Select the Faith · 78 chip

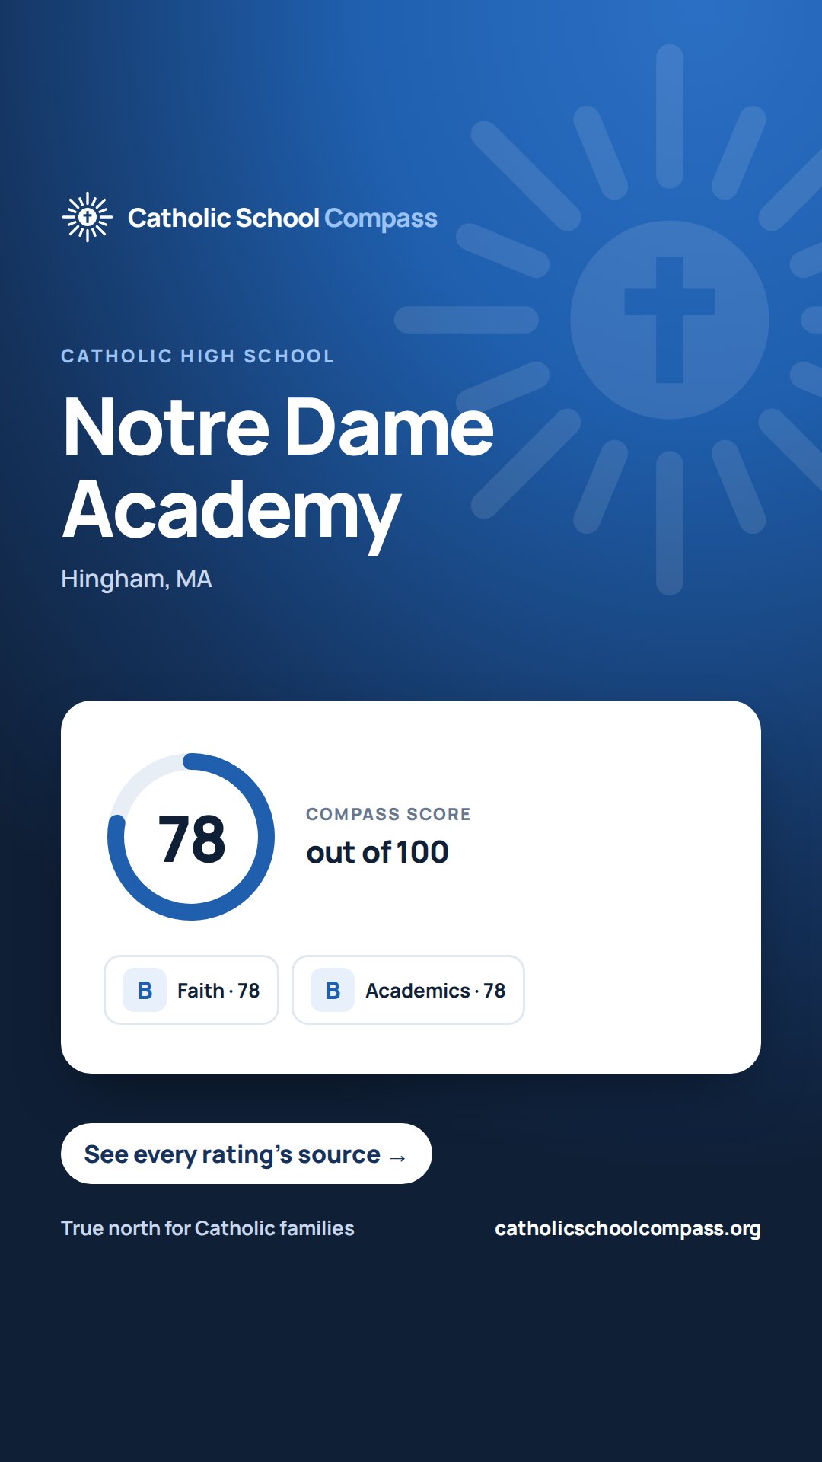click(x=191, y=990)
